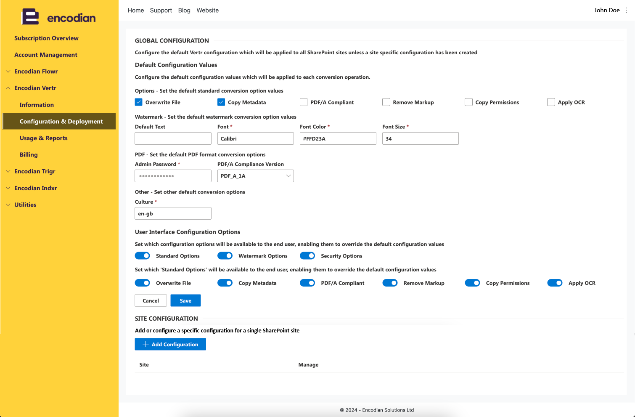The image size is (635, 417).
Task: Click the Font Size field showing 34
Action: pos(421,138)
